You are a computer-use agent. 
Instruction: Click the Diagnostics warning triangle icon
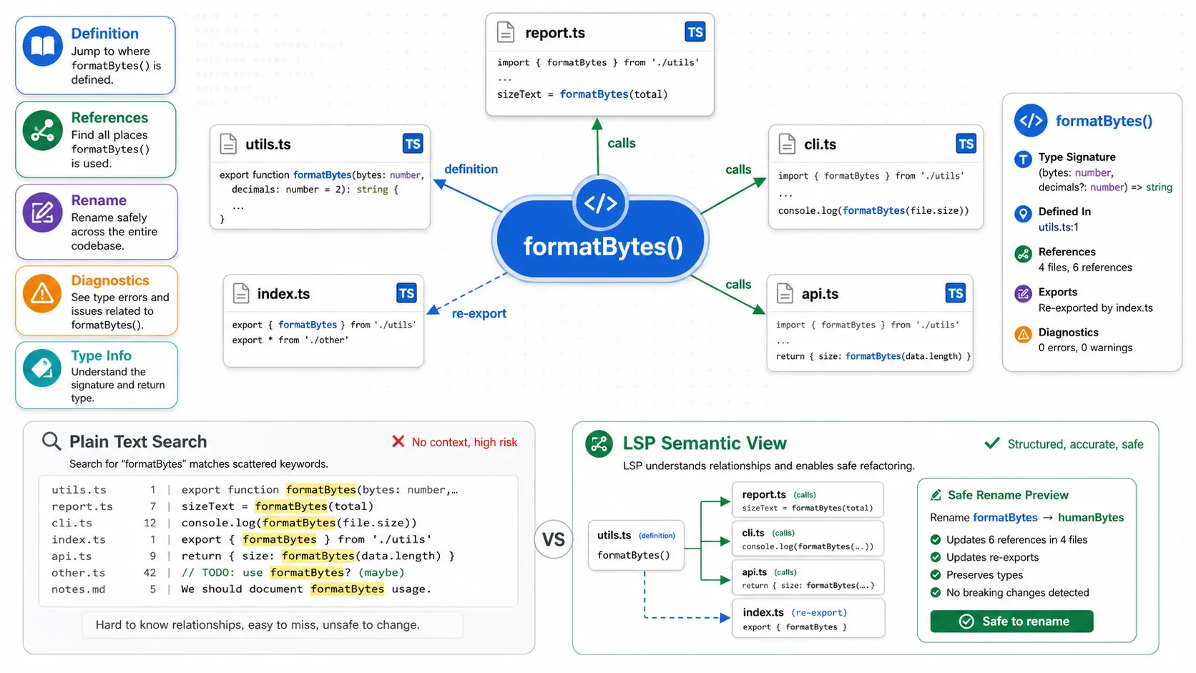point(43,293)
